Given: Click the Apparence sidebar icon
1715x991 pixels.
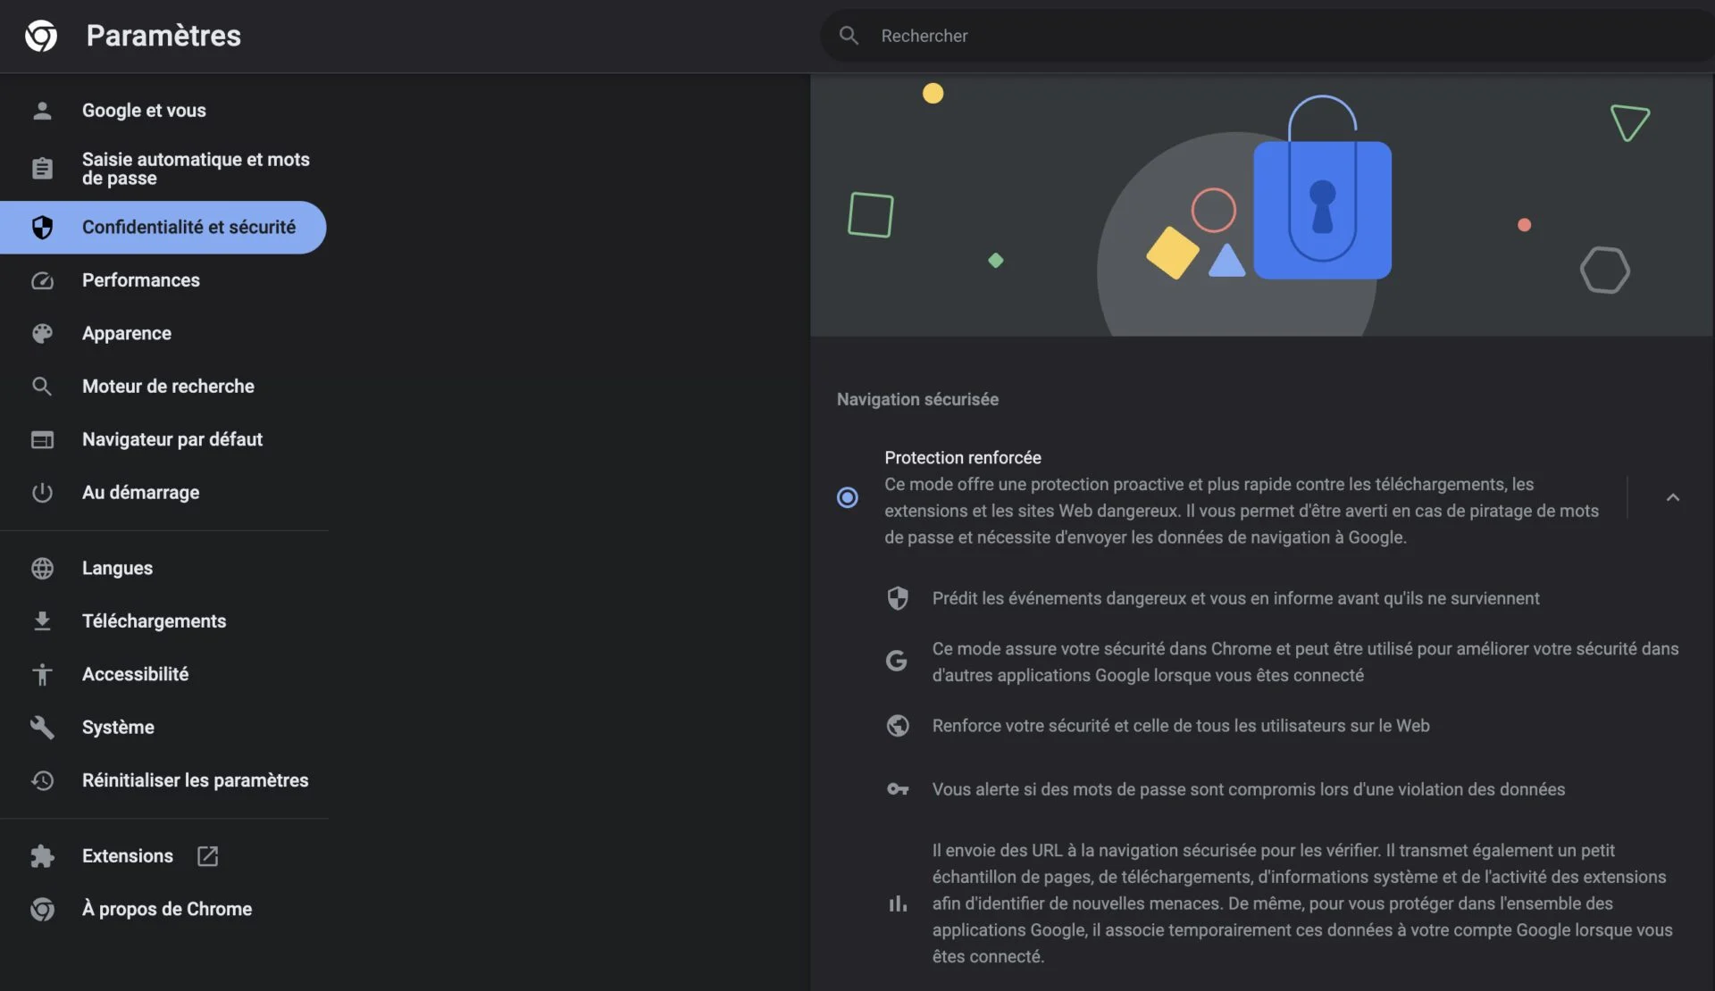Looking at the screenshot, I should [x=40, y=333].
